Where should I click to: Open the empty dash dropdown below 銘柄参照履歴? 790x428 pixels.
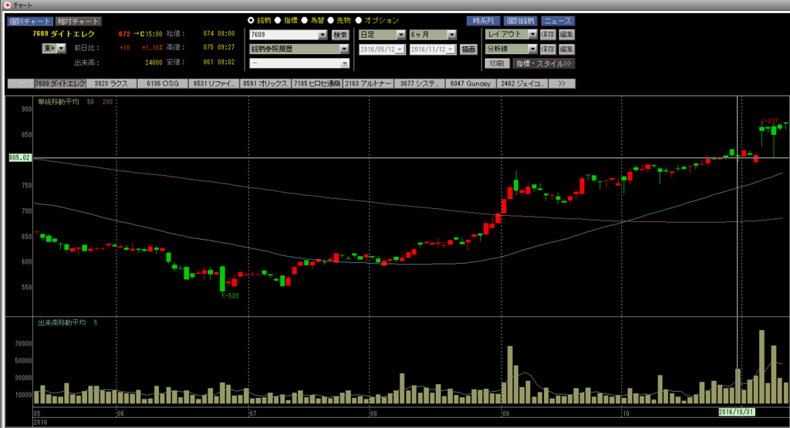[x=345, y=63]
